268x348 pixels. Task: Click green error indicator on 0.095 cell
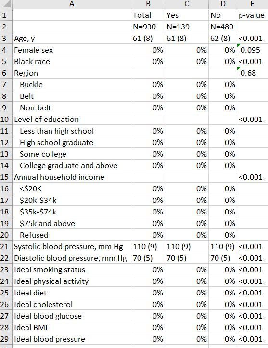tap(239, 45)
